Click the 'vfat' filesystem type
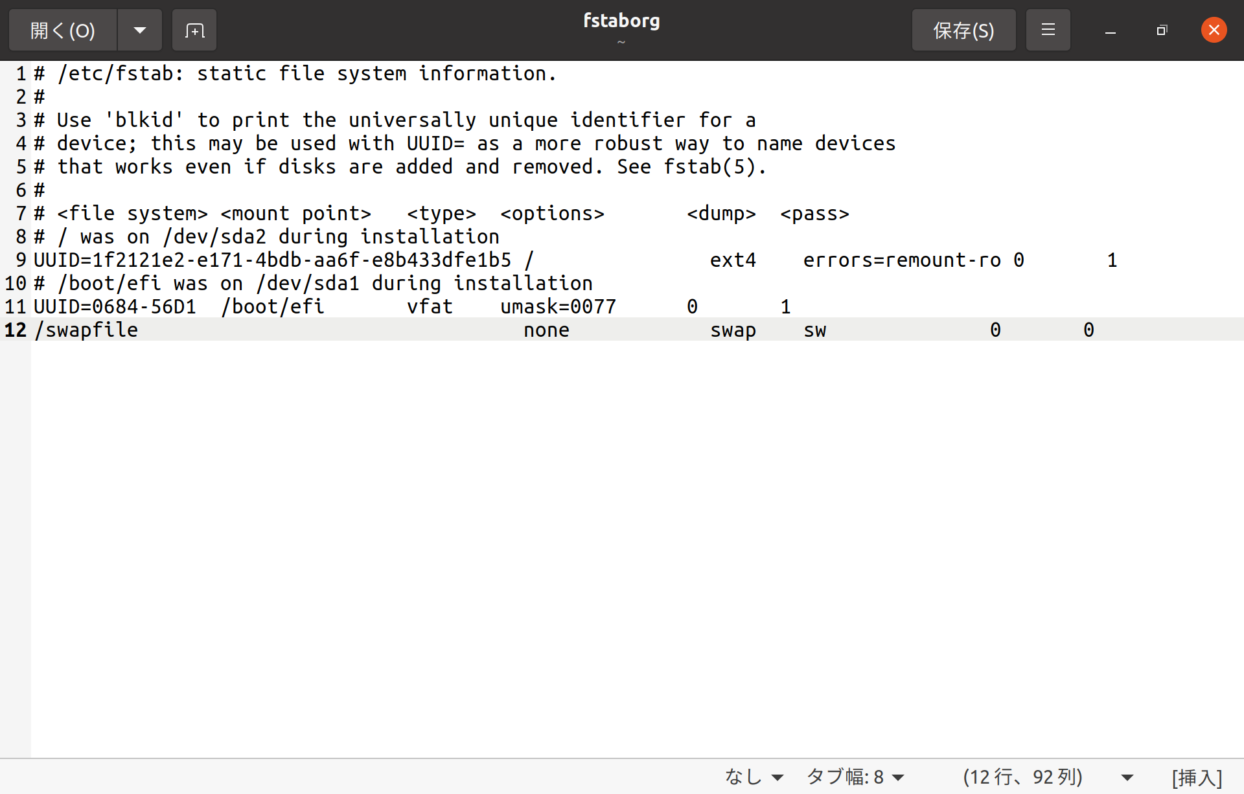Screen dimensions: 1244x794 (430, 306)
